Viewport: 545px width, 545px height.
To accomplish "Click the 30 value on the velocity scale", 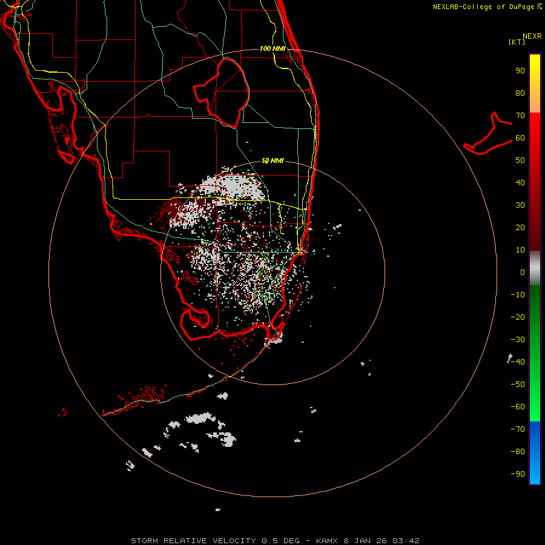I will pos(520,205).
